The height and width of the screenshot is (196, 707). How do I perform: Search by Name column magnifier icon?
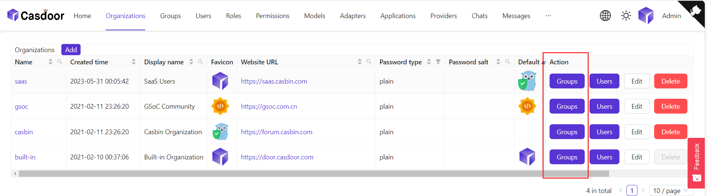coord(60,62)
